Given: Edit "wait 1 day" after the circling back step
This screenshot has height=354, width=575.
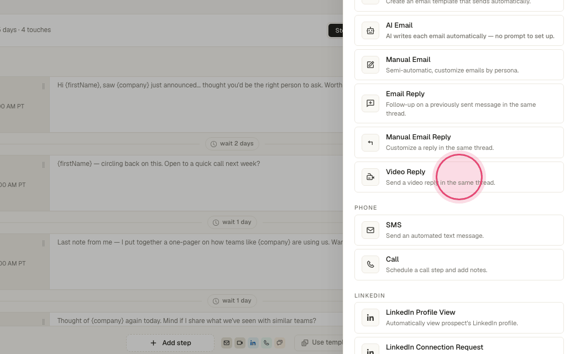Looking at the screenshot, I should [x=232, y=222].
